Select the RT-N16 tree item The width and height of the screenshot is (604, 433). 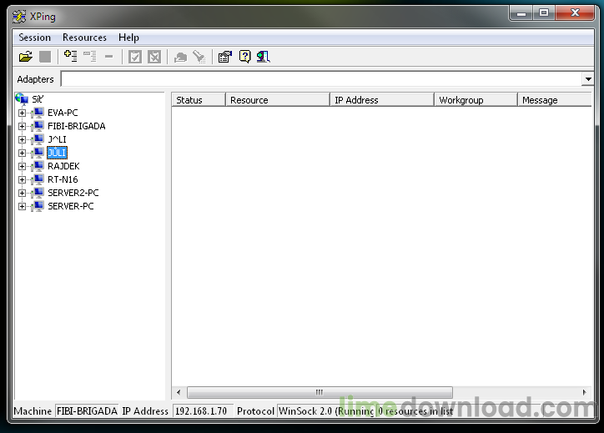pyautogui.click(x=63, y=179)
